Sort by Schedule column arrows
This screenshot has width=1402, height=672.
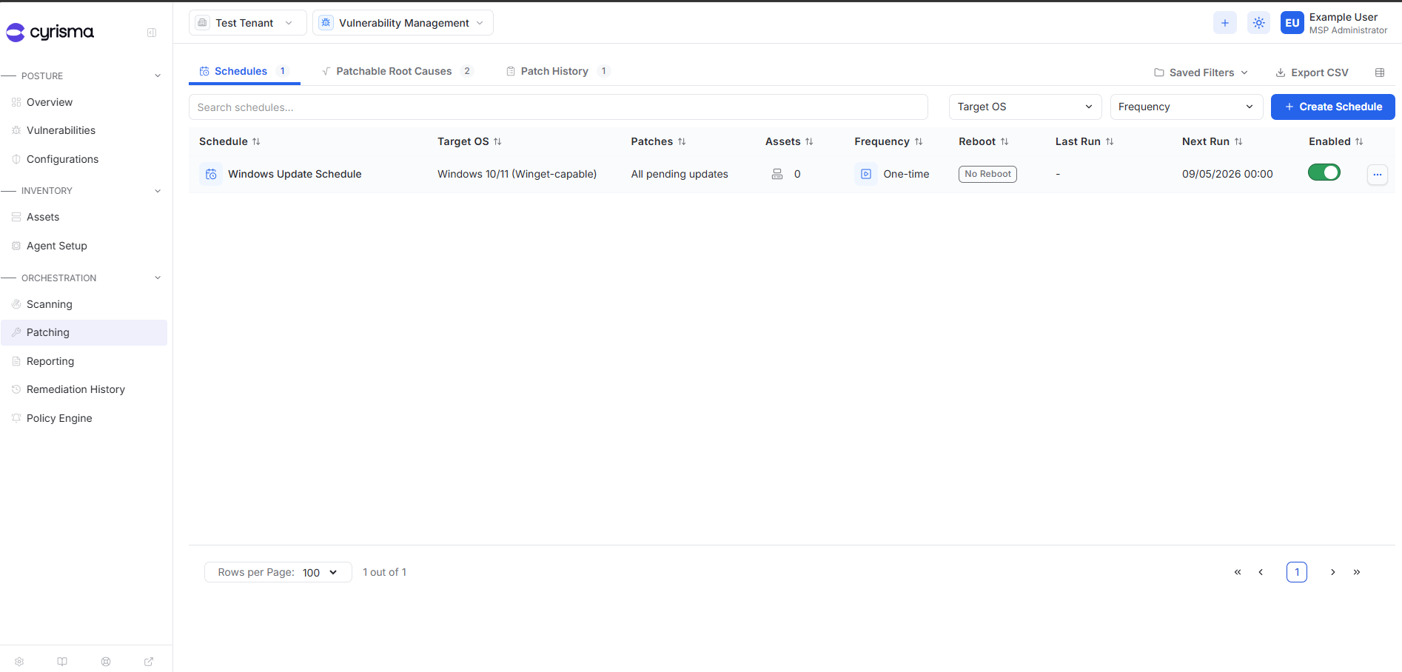click(x=256, y=141)
